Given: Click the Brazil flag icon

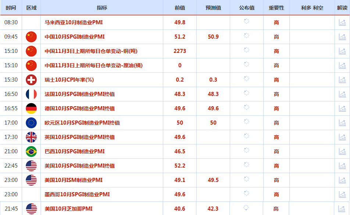Looking at the screenshot, I should [31, 151].
